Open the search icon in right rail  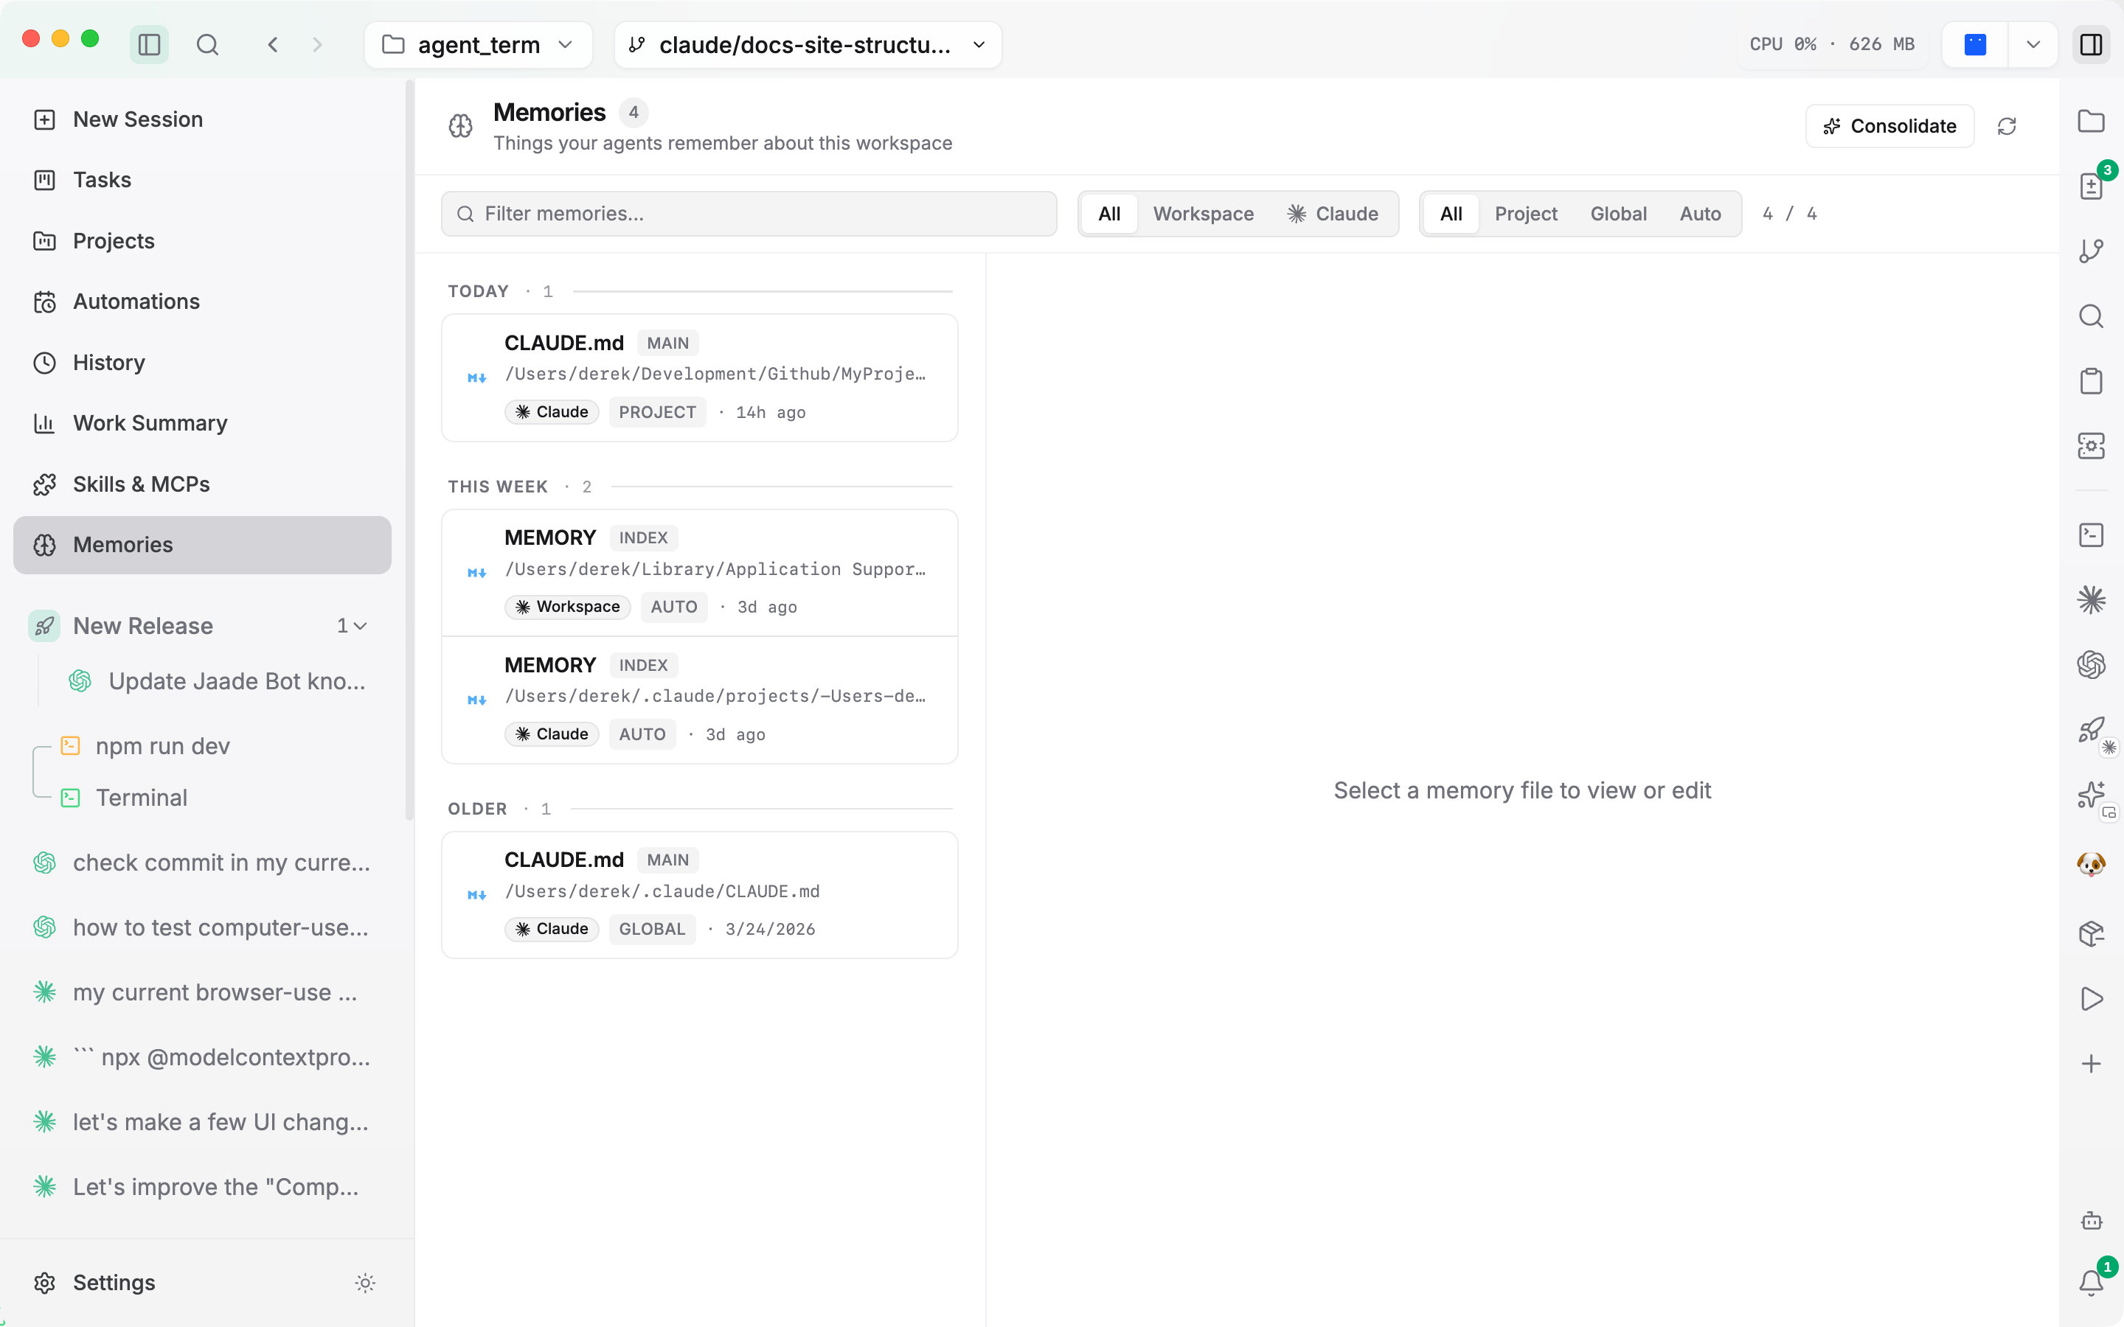[2091, 316]
